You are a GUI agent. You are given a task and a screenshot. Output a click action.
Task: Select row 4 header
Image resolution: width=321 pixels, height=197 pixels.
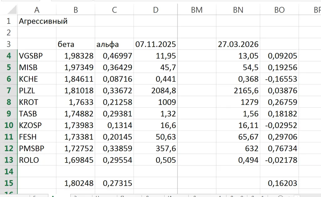8,56
